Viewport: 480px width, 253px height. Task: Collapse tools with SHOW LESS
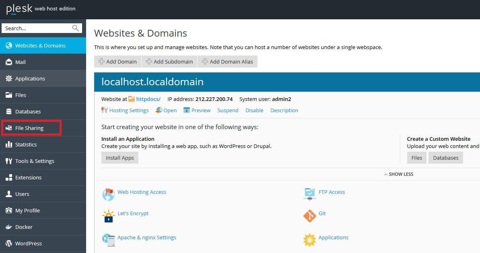click(x=399, y=174)
